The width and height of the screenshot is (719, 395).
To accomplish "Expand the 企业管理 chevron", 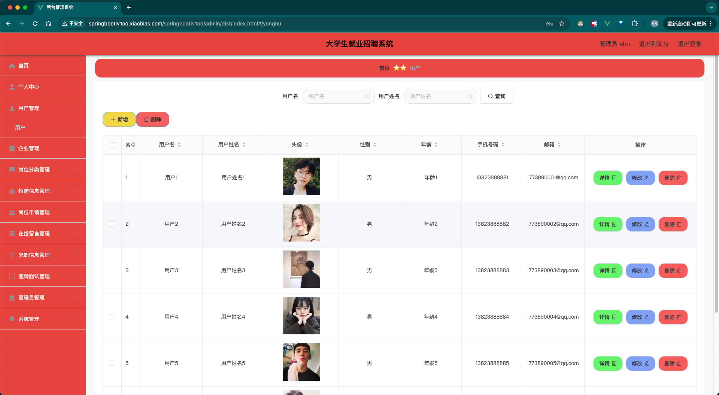I will click(77, 148).
